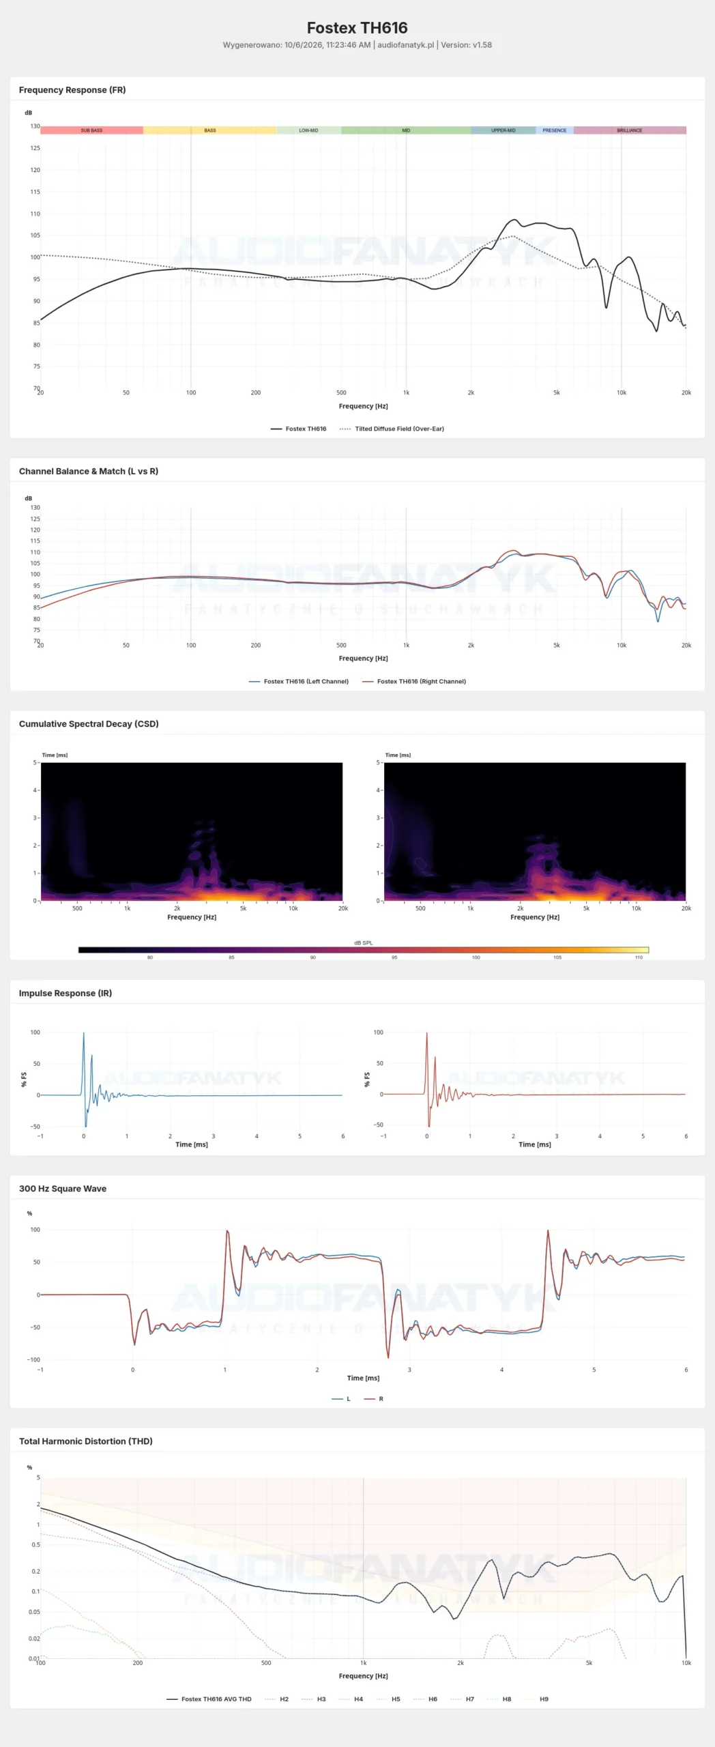Screen dimensions: 715x1747
Task: Click the red right-channel impulse response plot
Action: pyautogui.click(x=535, y=1080)
